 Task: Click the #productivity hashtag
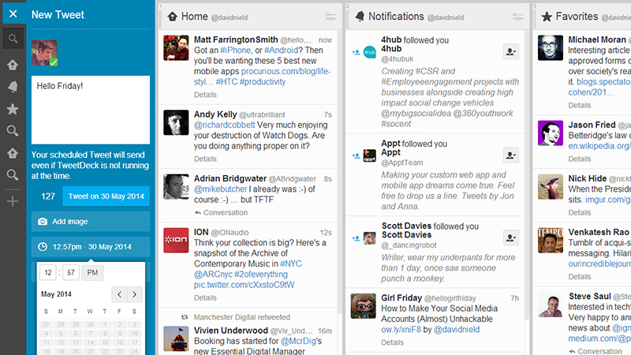click(263, 82)
